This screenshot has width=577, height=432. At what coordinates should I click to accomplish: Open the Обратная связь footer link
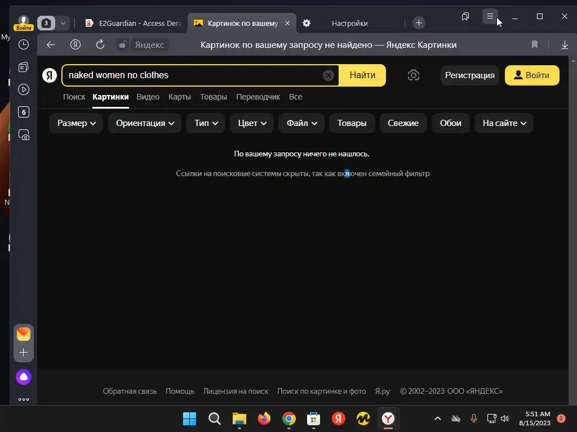coord(130,391)
